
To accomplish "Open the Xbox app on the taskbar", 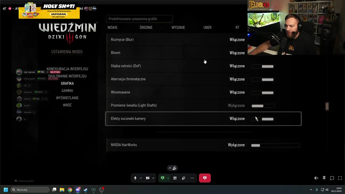I will click(94, 190).
